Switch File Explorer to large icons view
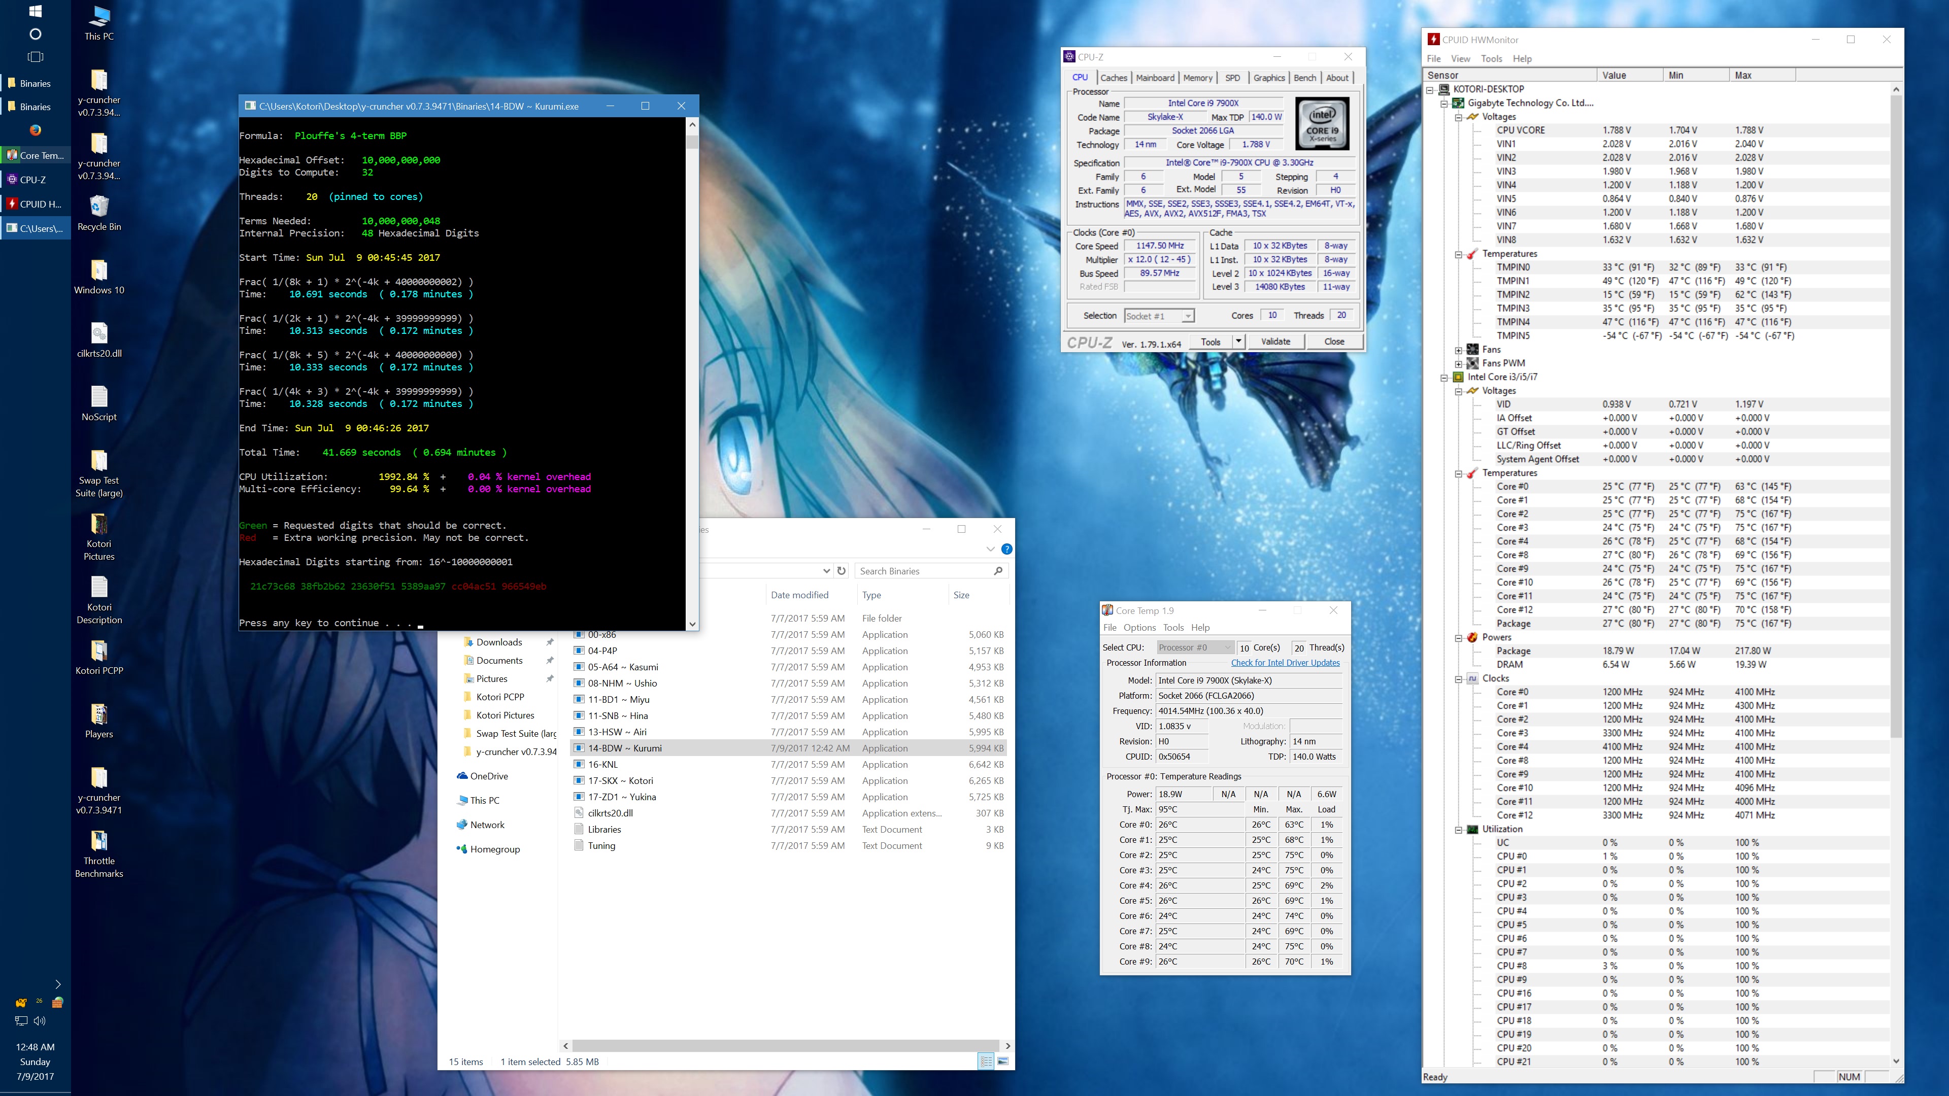The image size is (1949, 1096). [x=1003, y=1061]
